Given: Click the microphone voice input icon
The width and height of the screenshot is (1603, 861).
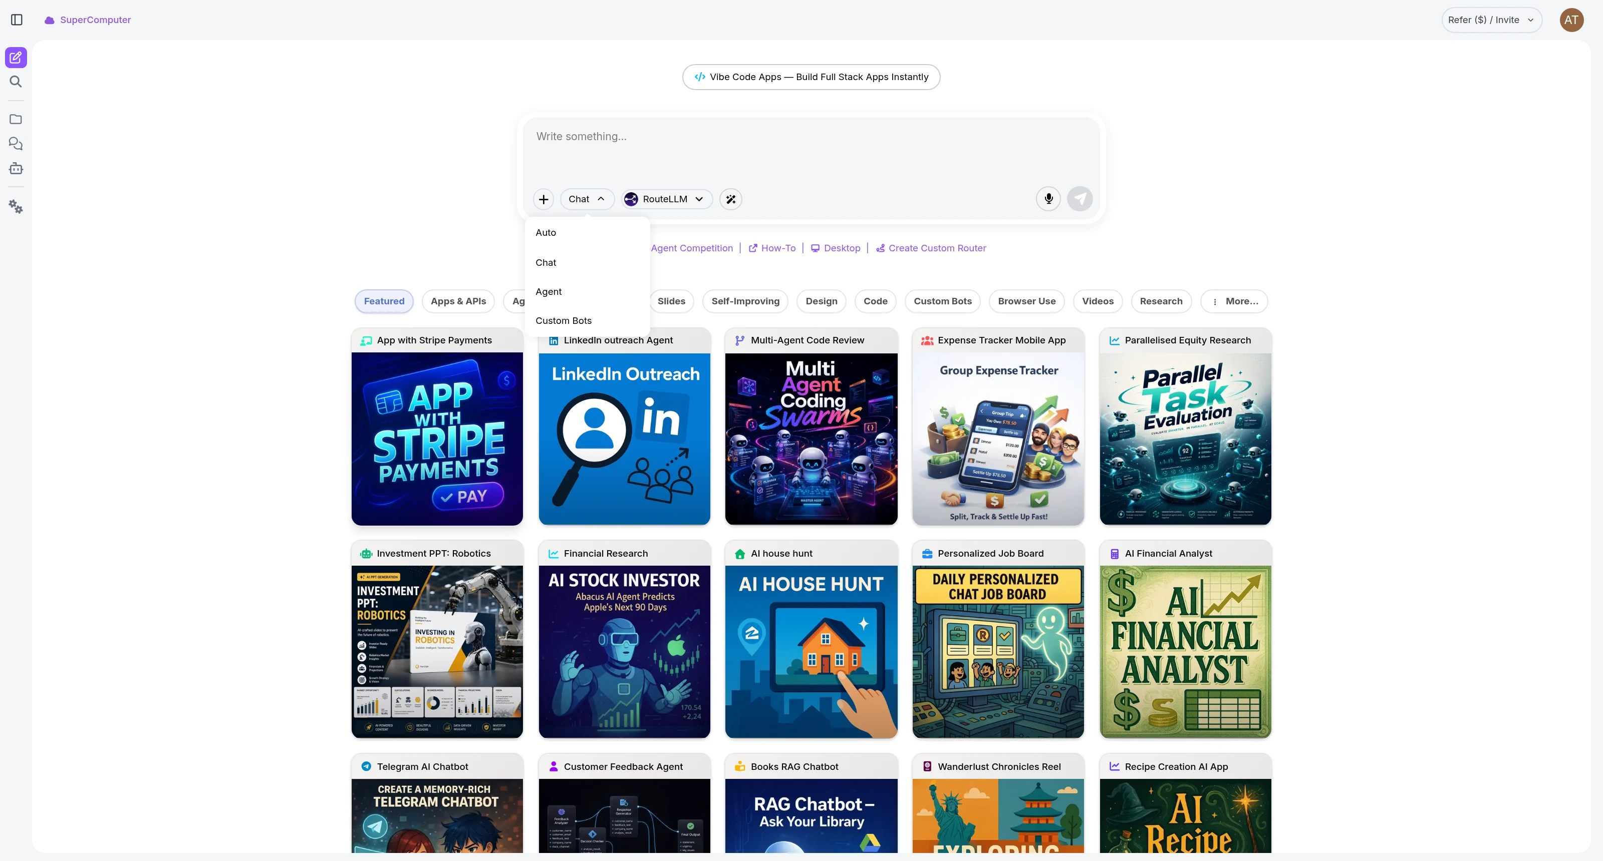Looking at the screenshot, I should (1048, 199).
